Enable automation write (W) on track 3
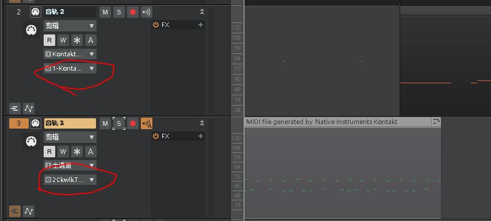Viewport: 491px width, 221px height. (63, 152)
